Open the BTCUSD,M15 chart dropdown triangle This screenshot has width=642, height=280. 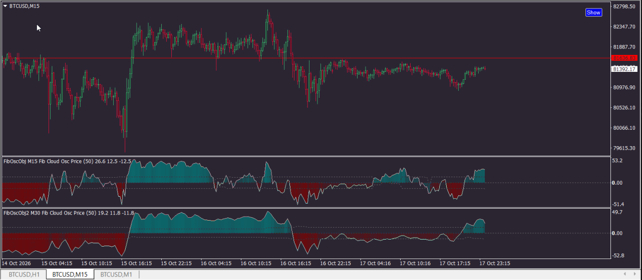tap(6, 6)
